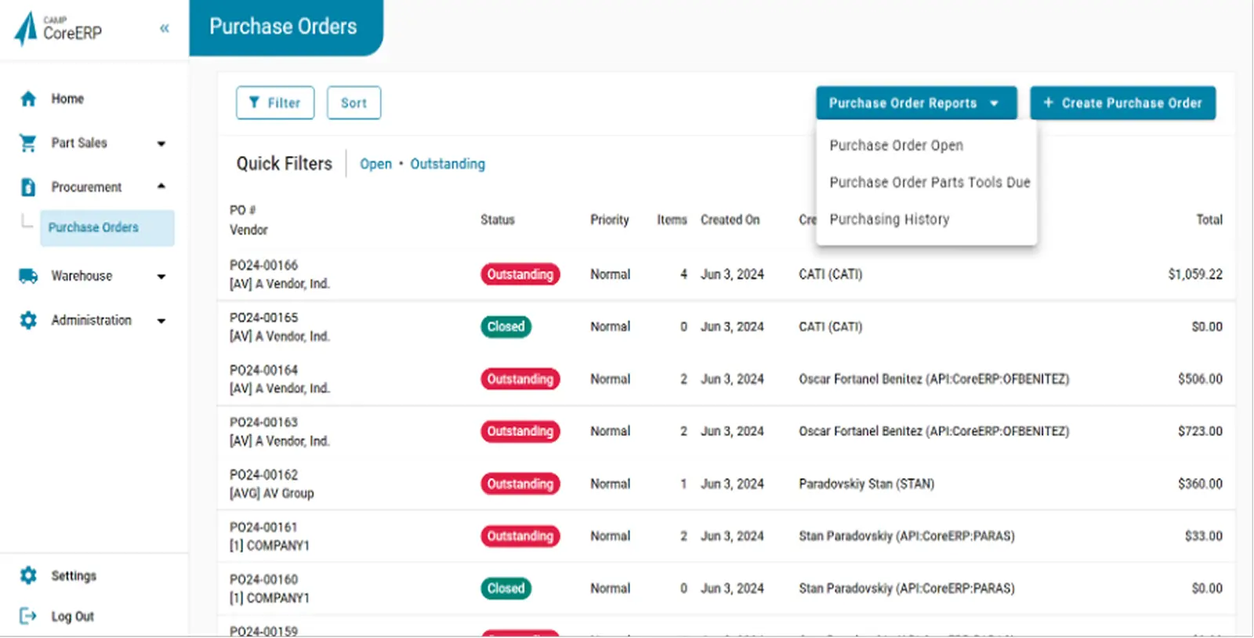The width and height of the screenshot is (1254, 638).
Task: Toggle the Purchase Order Reports dropdown arrow
Action: [995, 103]
